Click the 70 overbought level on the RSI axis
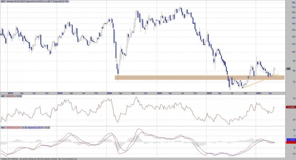296x160 pixels. click(x=293, y=99)
